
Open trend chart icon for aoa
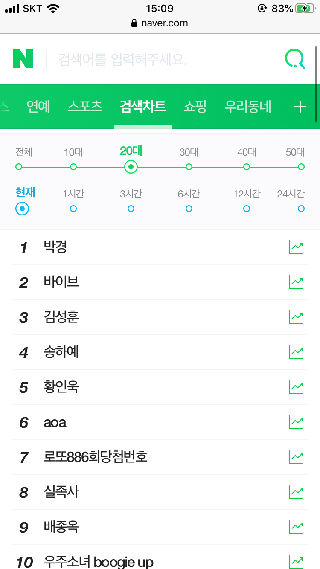[296, 422]
